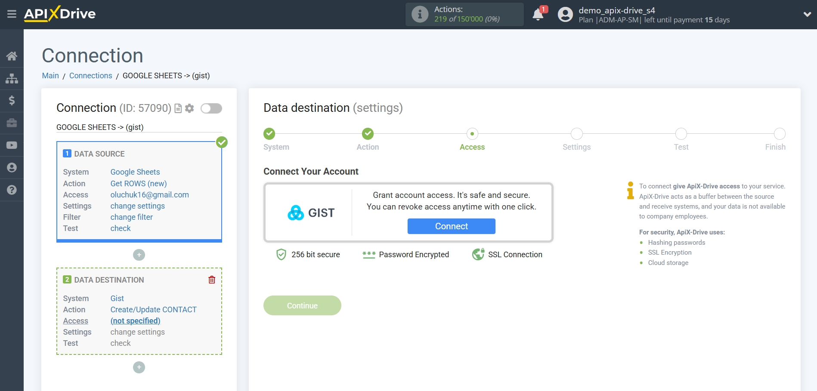Click the (not specified) Access link
Viewport: 817px width, 391px height.
tap(135, 320)
